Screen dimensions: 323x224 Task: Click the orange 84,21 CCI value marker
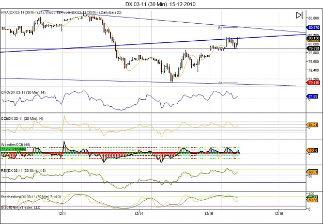[x=312, y=125]
